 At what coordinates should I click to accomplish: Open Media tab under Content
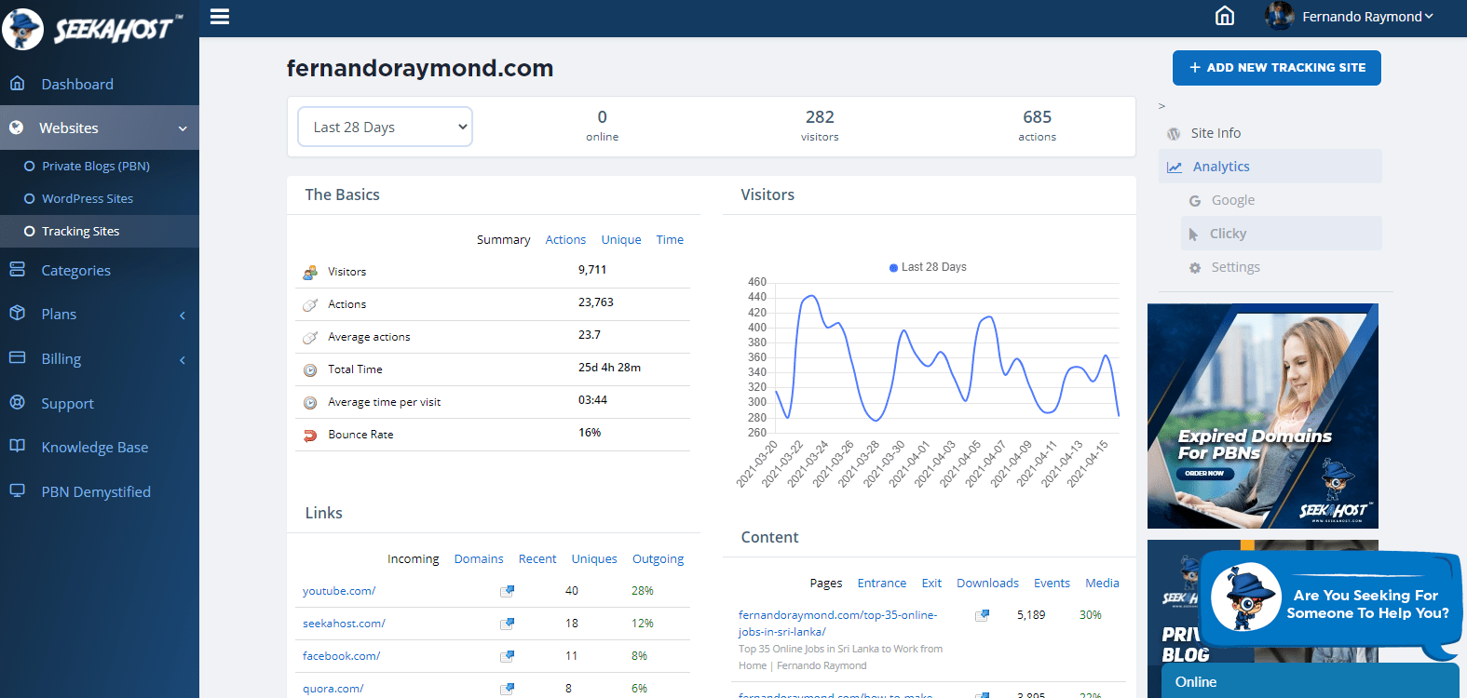(1102, 583)
